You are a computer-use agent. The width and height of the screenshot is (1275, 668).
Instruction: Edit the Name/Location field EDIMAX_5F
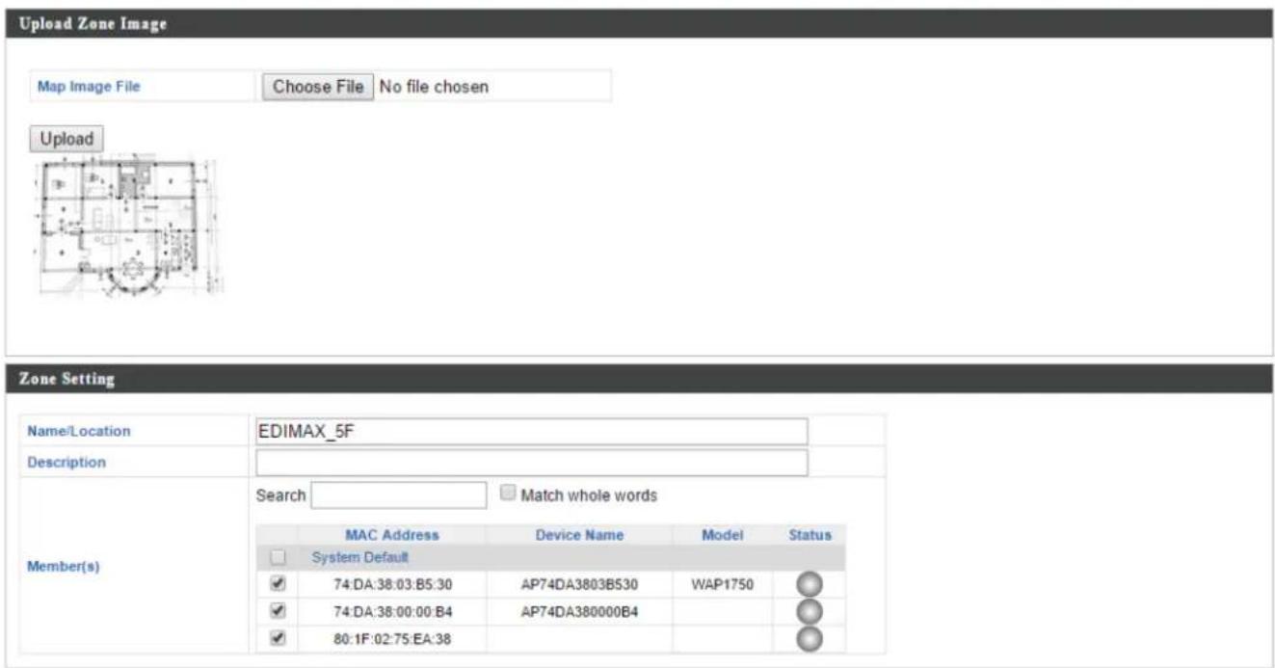click(x=531, y=431)
